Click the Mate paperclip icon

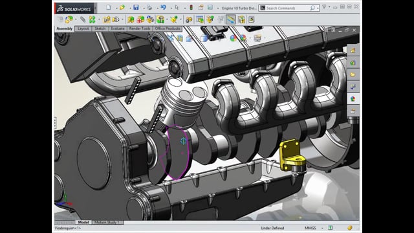[x=83, y=19]
